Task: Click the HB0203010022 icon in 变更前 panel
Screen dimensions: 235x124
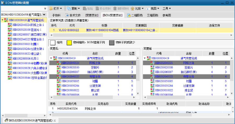Action: (x=152, y=90)
